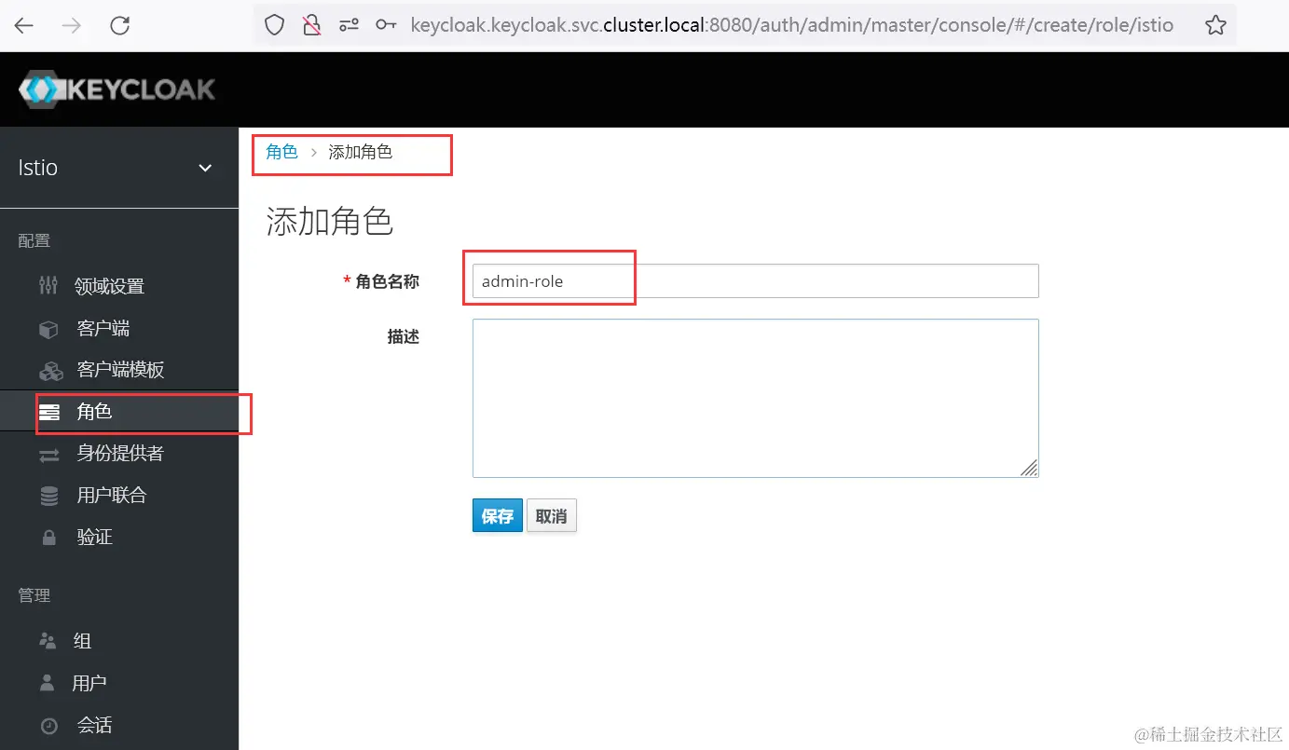Click the 验证 lock icon

click(x=49, y=538)
